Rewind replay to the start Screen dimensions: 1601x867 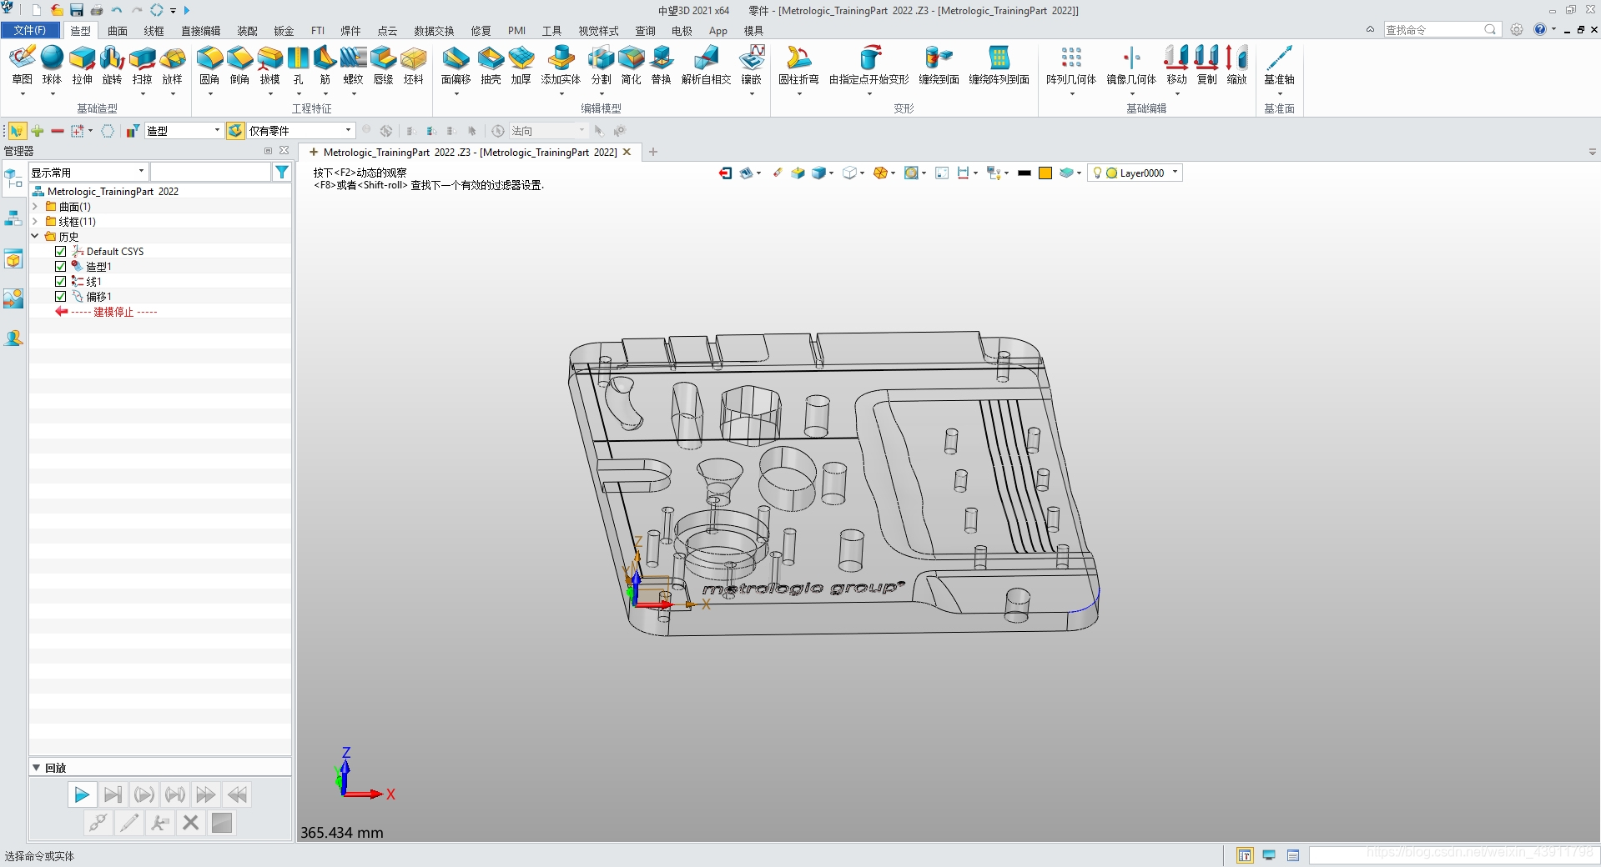[x=236, y=794]
